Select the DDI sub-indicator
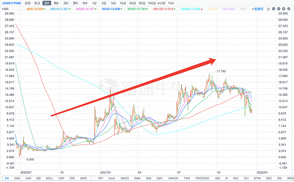The width and height of the screenshot is (294, 182). pos(218,178)
